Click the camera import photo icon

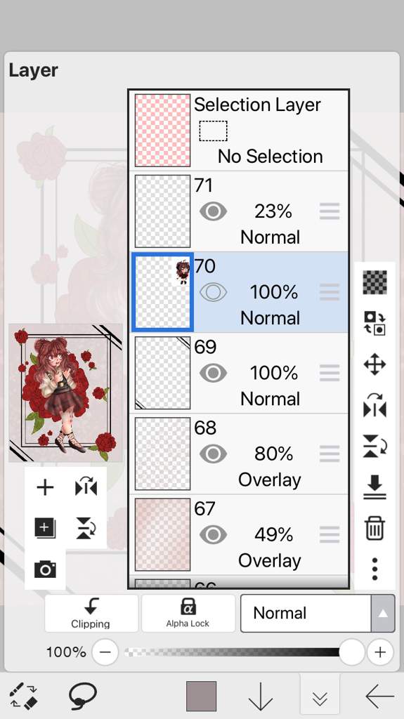tap(45, 569)
